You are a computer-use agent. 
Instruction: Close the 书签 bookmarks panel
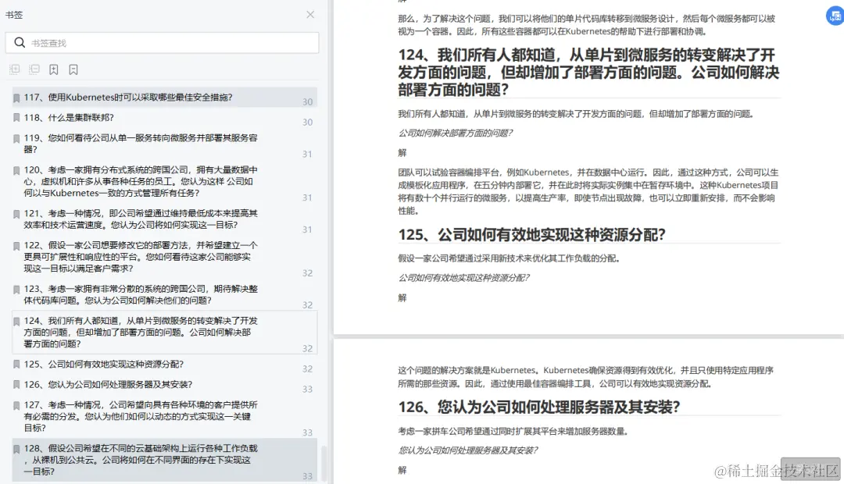[x=310, y=15]
